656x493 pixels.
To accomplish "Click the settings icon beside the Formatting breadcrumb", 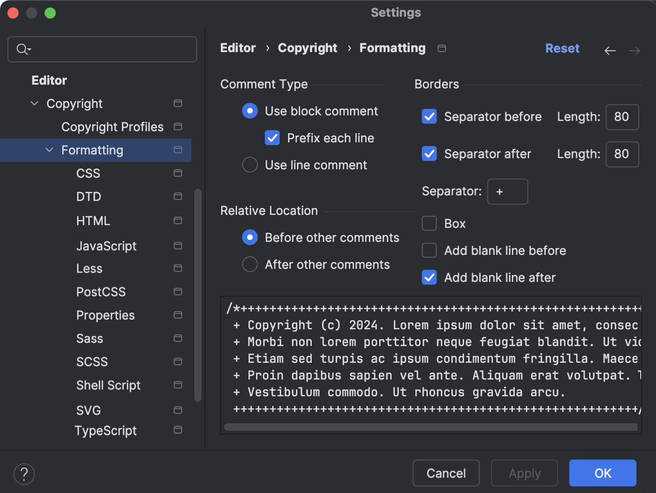I will pyautogui.click(x=441, y=48).
